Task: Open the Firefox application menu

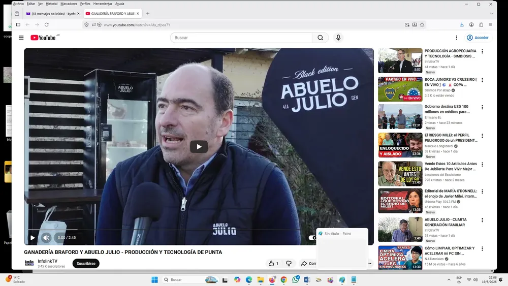Action: pyautogui.click(x=491, y=24)
